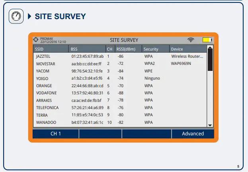
Task: Sort by CH column header
Action: [109, 49]
